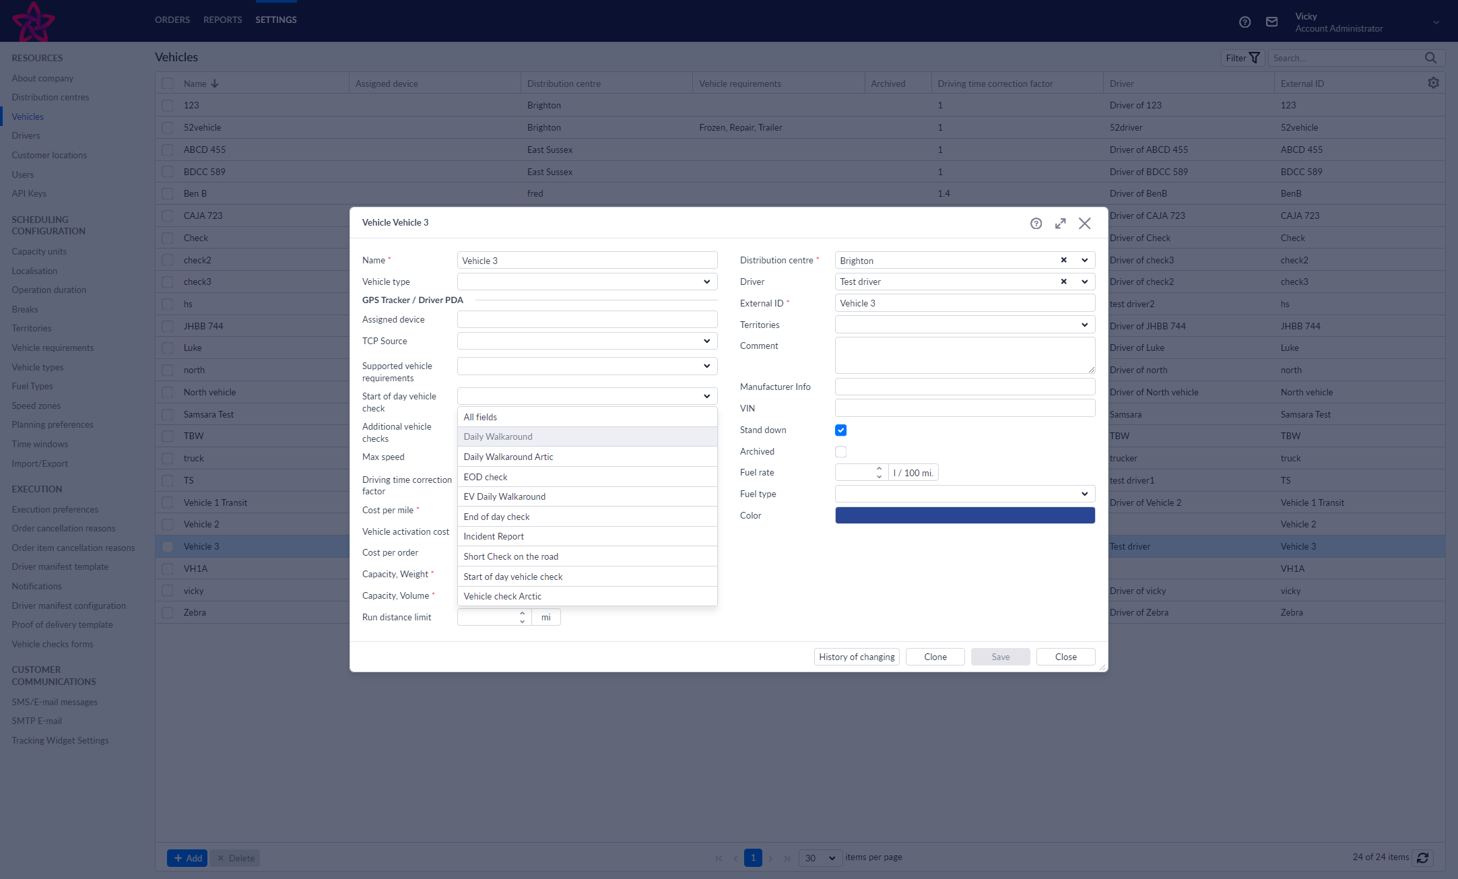
Task: Select the checkbox for vehicle 123
Action: tap(167, 105)
